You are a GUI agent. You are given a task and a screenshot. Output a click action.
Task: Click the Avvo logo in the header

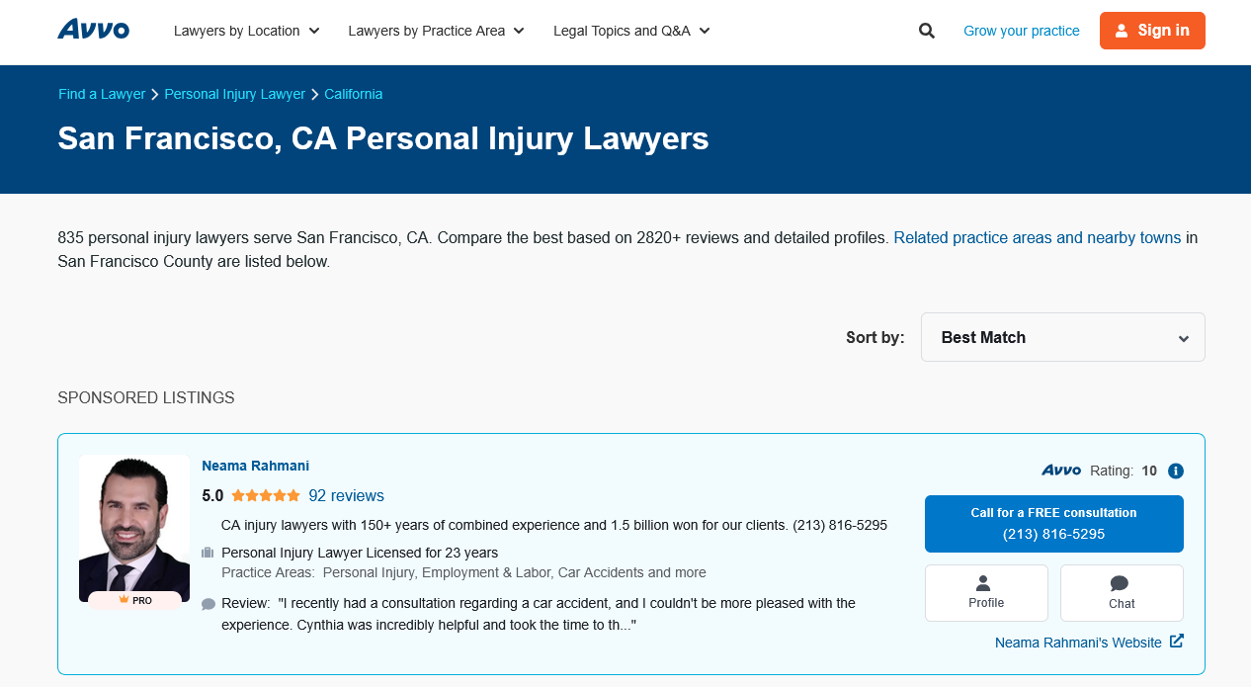(93, 29)
